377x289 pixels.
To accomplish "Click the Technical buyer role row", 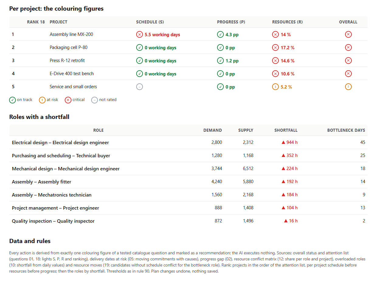I will coord(188,155).
